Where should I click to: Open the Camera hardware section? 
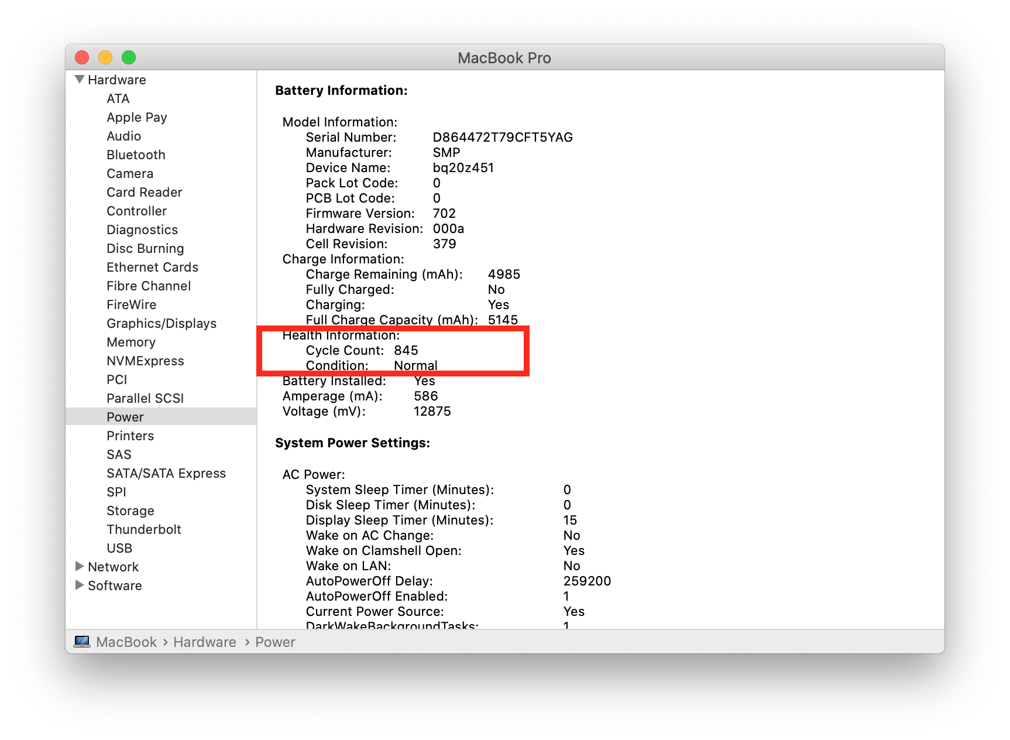tap(130, 173)
